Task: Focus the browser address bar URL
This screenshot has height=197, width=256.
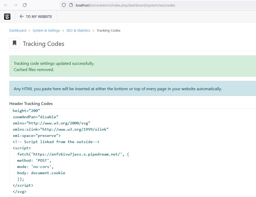Action: 125,5
